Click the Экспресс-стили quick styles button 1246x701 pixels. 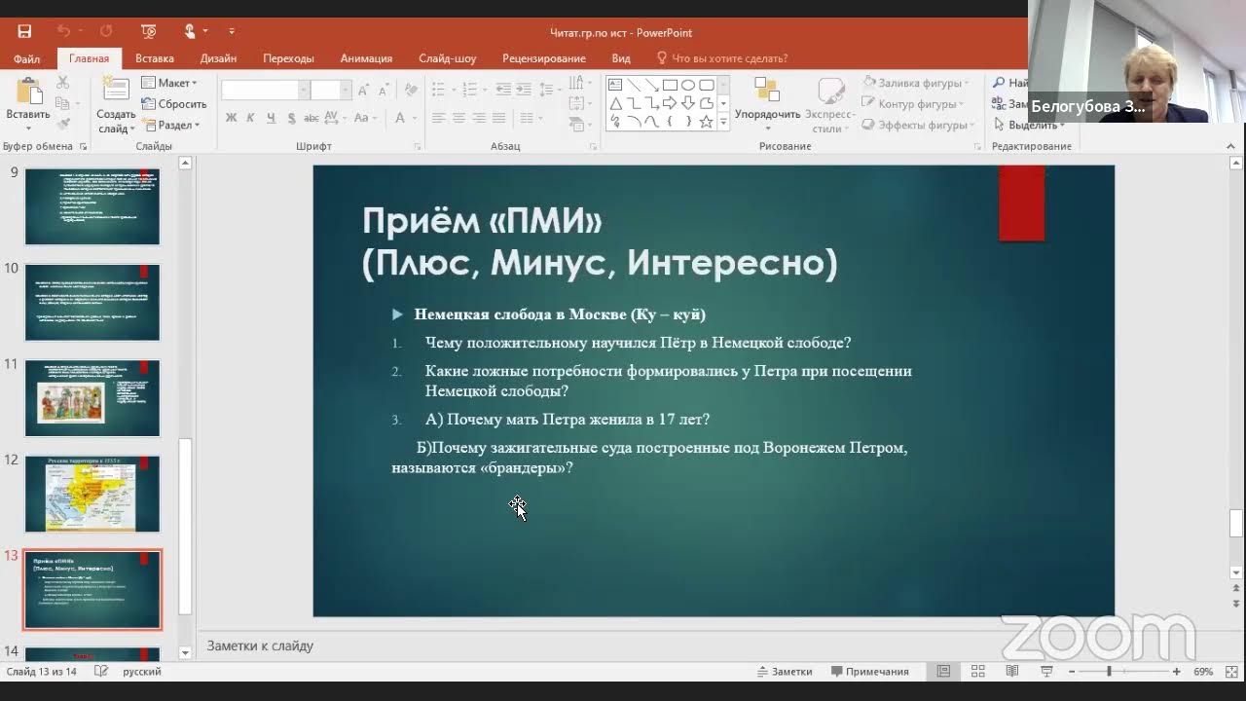point(831,104)
